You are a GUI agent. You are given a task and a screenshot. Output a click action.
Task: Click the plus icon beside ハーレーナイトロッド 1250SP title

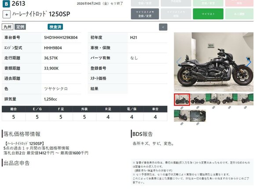[7, 14]
